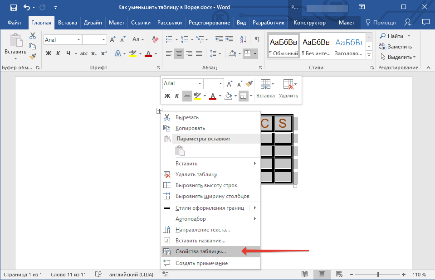Toggle paragraph marks (¶) display

pos(257,40)
